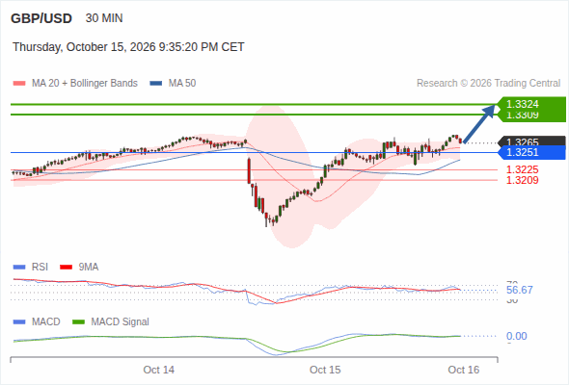Click the green MACD Signal legend swatch
The width and height of the screenshot is (569, 385).
(x=78, y=322)
